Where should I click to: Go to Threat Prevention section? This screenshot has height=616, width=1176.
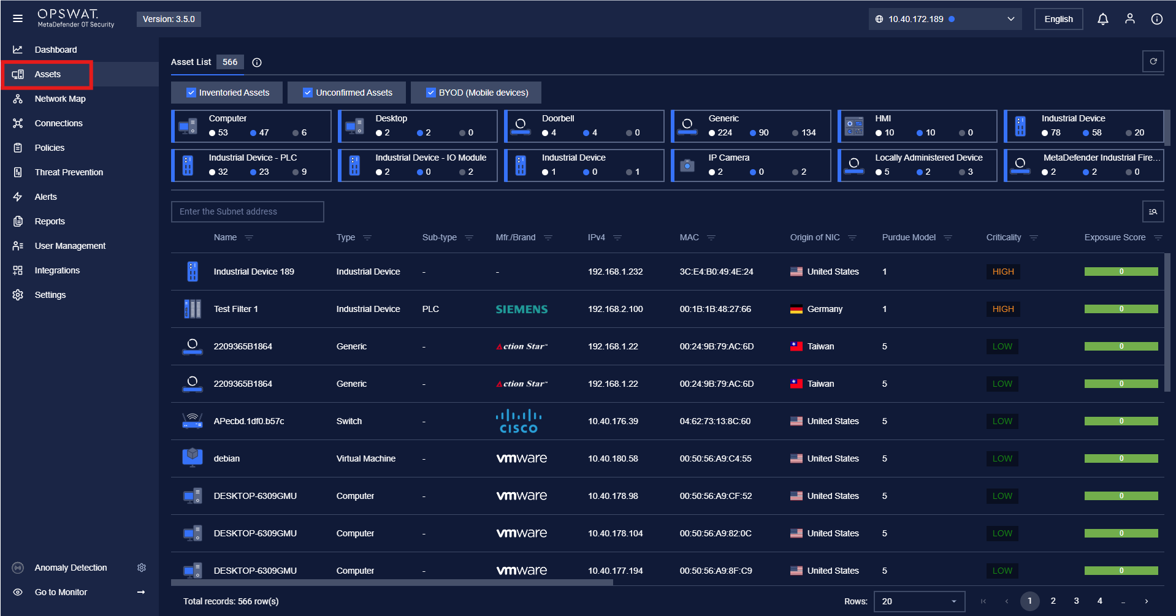pos(69,172)
